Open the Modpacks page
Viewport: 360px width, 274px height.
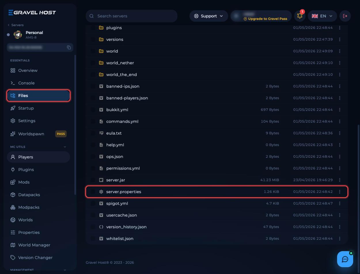(x=38, y=207)
